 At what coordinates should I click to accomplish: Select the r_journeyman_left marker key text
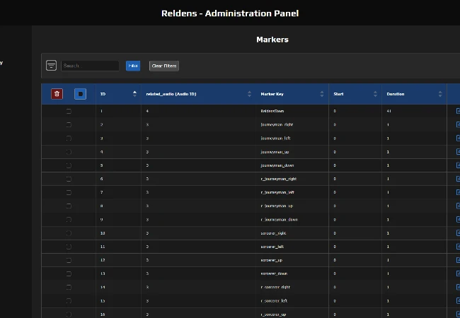(x=277, y=192)
